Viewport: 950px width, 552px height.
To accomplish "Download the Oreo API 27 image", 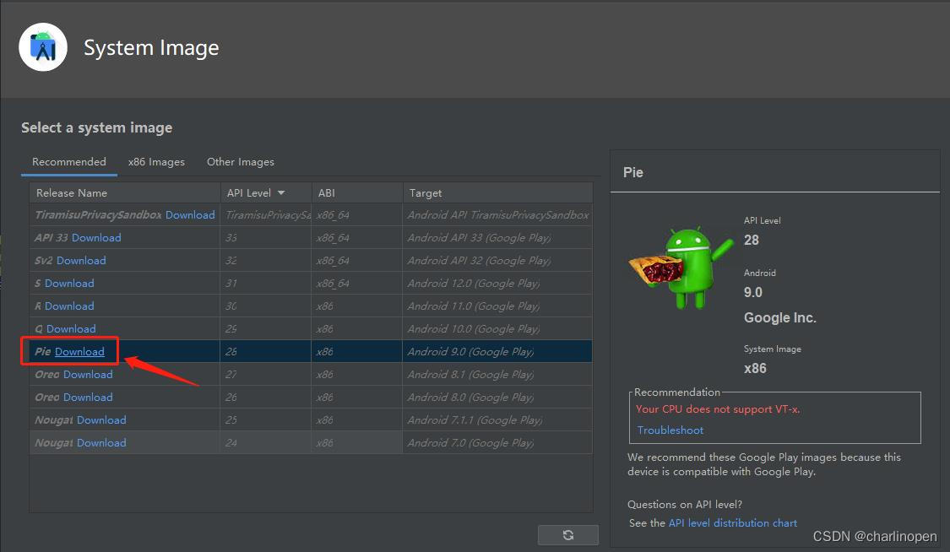I will tap(88, 375).
